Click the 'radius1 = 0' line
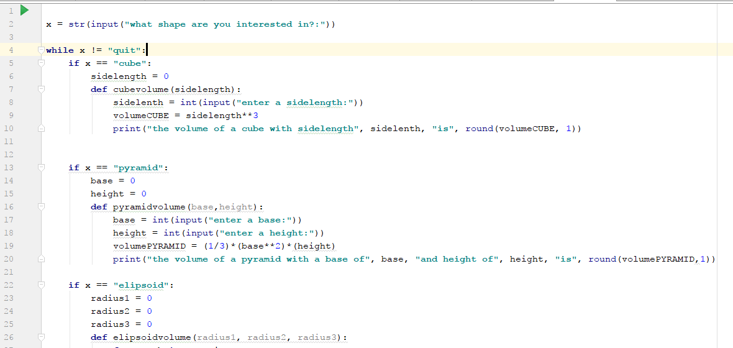The width and height of the screenshot is (733, 348). (x=122, y=298)
